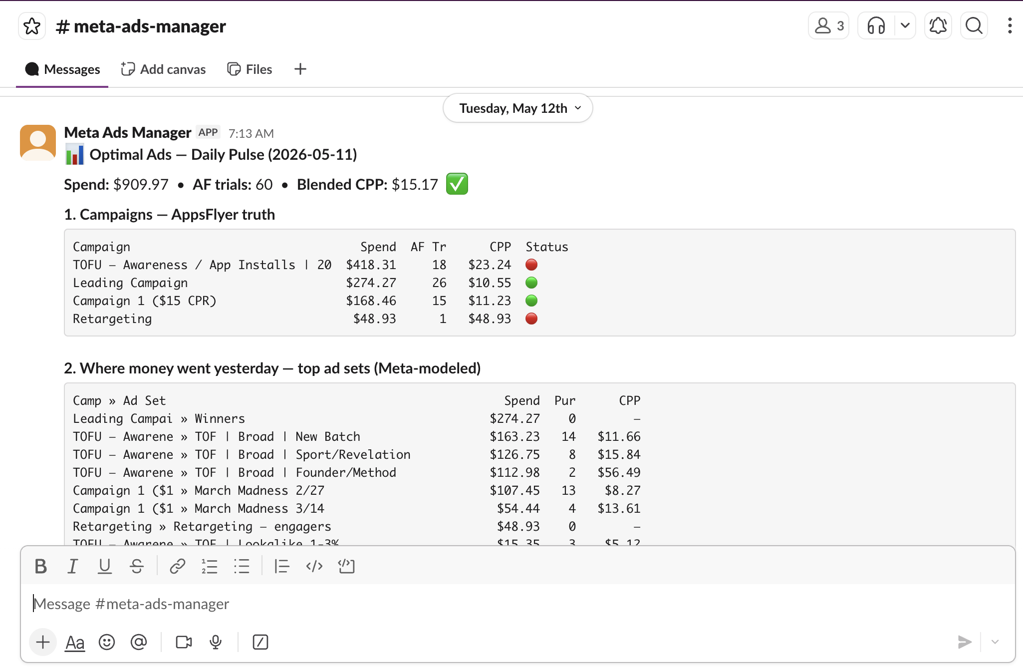Select the "March Madness 2/27" ad set row
Image resolution: width=1023 pixels, height=669 pixels.
click(x=259, y=491)
